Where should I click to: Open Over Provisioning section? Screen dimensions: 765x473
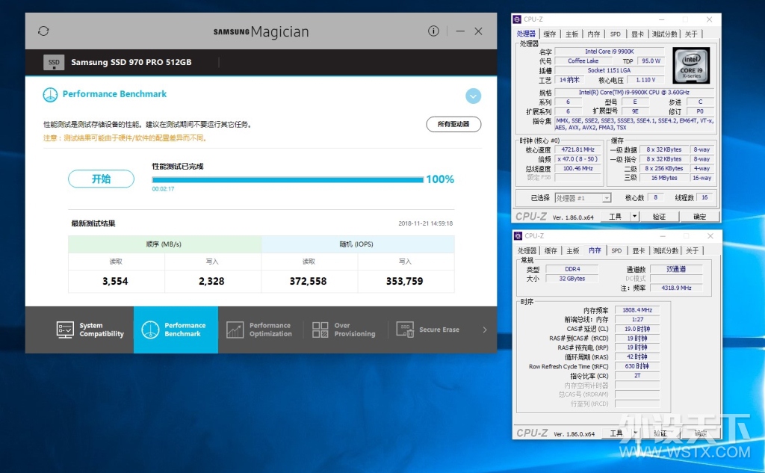(x=344, y=330)
